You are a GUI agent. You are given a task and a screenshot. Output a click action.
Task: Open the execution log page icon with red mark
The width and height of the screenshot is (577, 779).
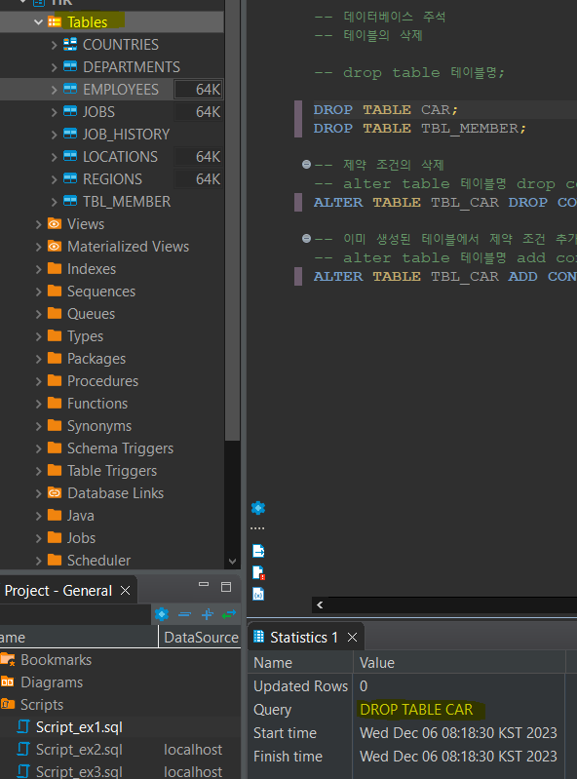pyautogui.click(x=258, y=572)
